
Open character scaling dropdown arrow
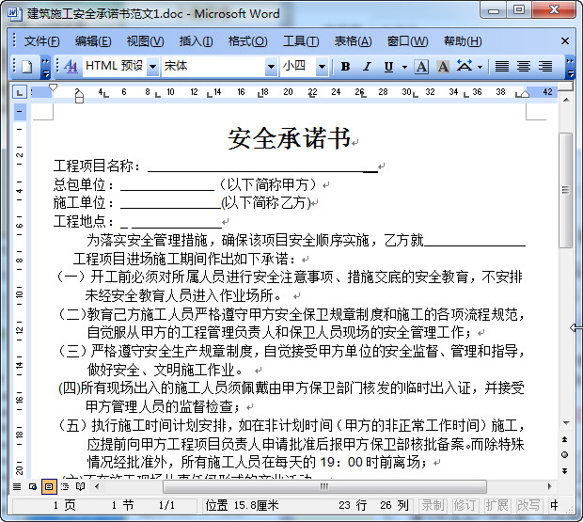pos(480,67)
